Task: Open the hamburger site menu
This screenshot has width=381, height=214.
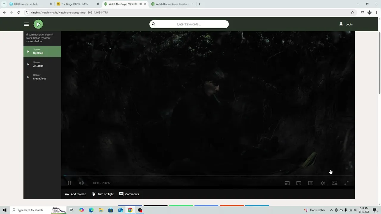Action: pyautogui.click(x=26, y=24)
